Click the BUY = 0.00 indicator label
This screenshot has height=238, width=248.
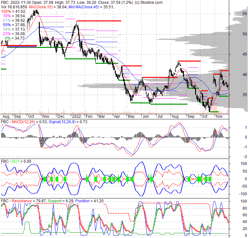pos(21,161)
